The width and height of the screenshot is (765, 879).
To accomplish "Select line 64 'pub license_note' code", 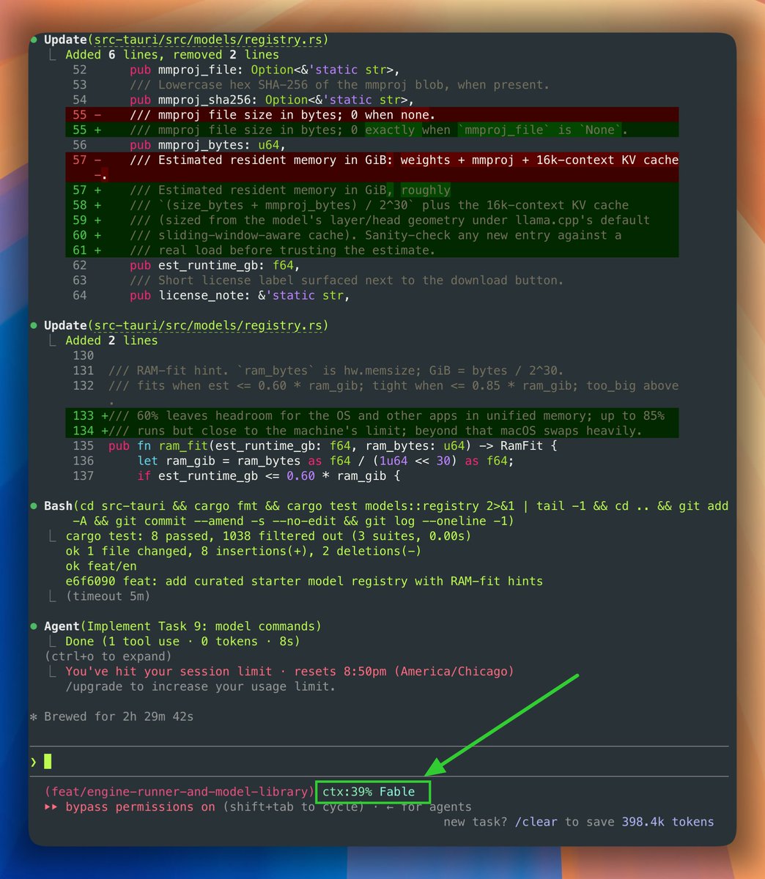I will pyautogui.click(x=240, y=295).
